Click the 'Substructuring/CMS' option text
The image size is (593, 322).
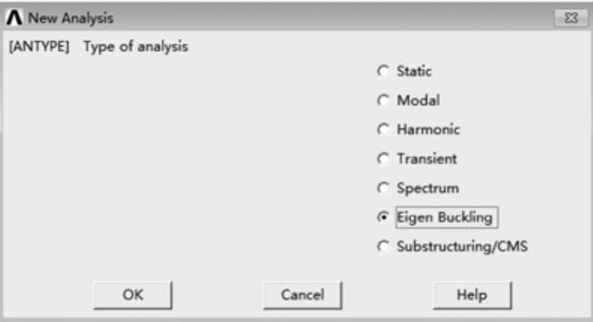[462, 246]
